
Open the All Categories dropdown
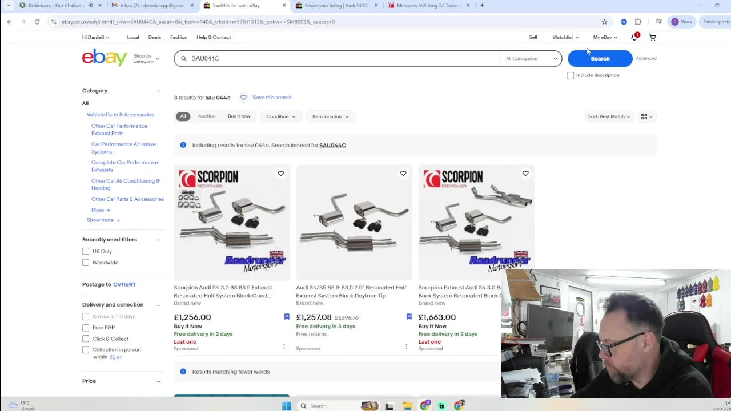pyautogui.click(x=531, y=58)
